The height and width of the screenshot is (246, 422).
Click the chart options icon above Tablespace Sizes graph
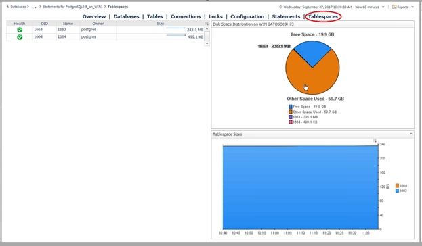[x=375, y=140]
